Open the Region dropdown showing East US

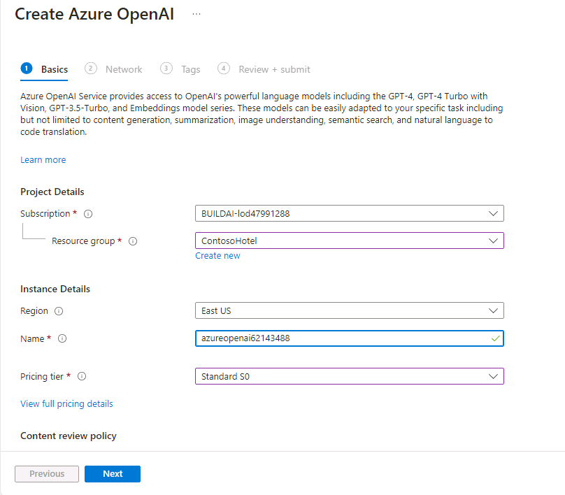pos(350,310)
